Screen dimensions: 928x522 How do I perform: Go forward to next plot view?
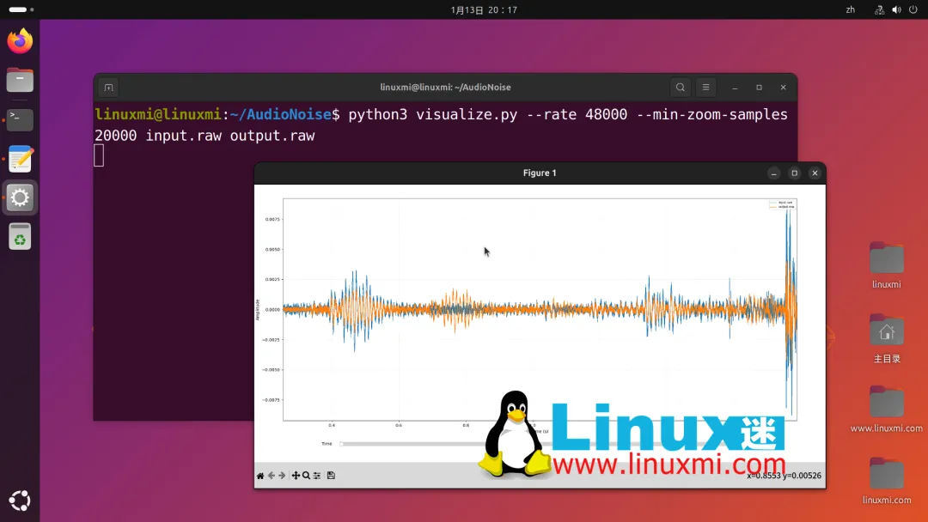(x=283, y=476)
